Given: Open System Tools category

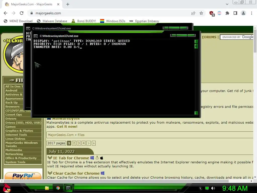Looking at the screenshot, I should [x=15, y=162].
